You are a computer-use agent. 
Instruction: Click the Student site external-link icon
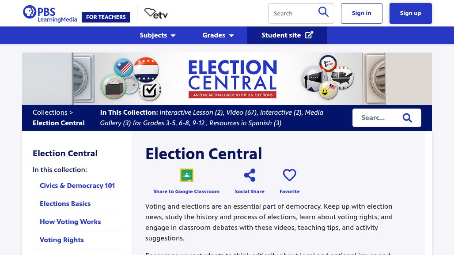pyautogui.click(x=309, y=35)
